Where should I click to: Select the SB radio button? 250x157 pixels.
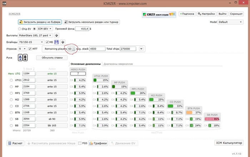click(x=11, y=119)
